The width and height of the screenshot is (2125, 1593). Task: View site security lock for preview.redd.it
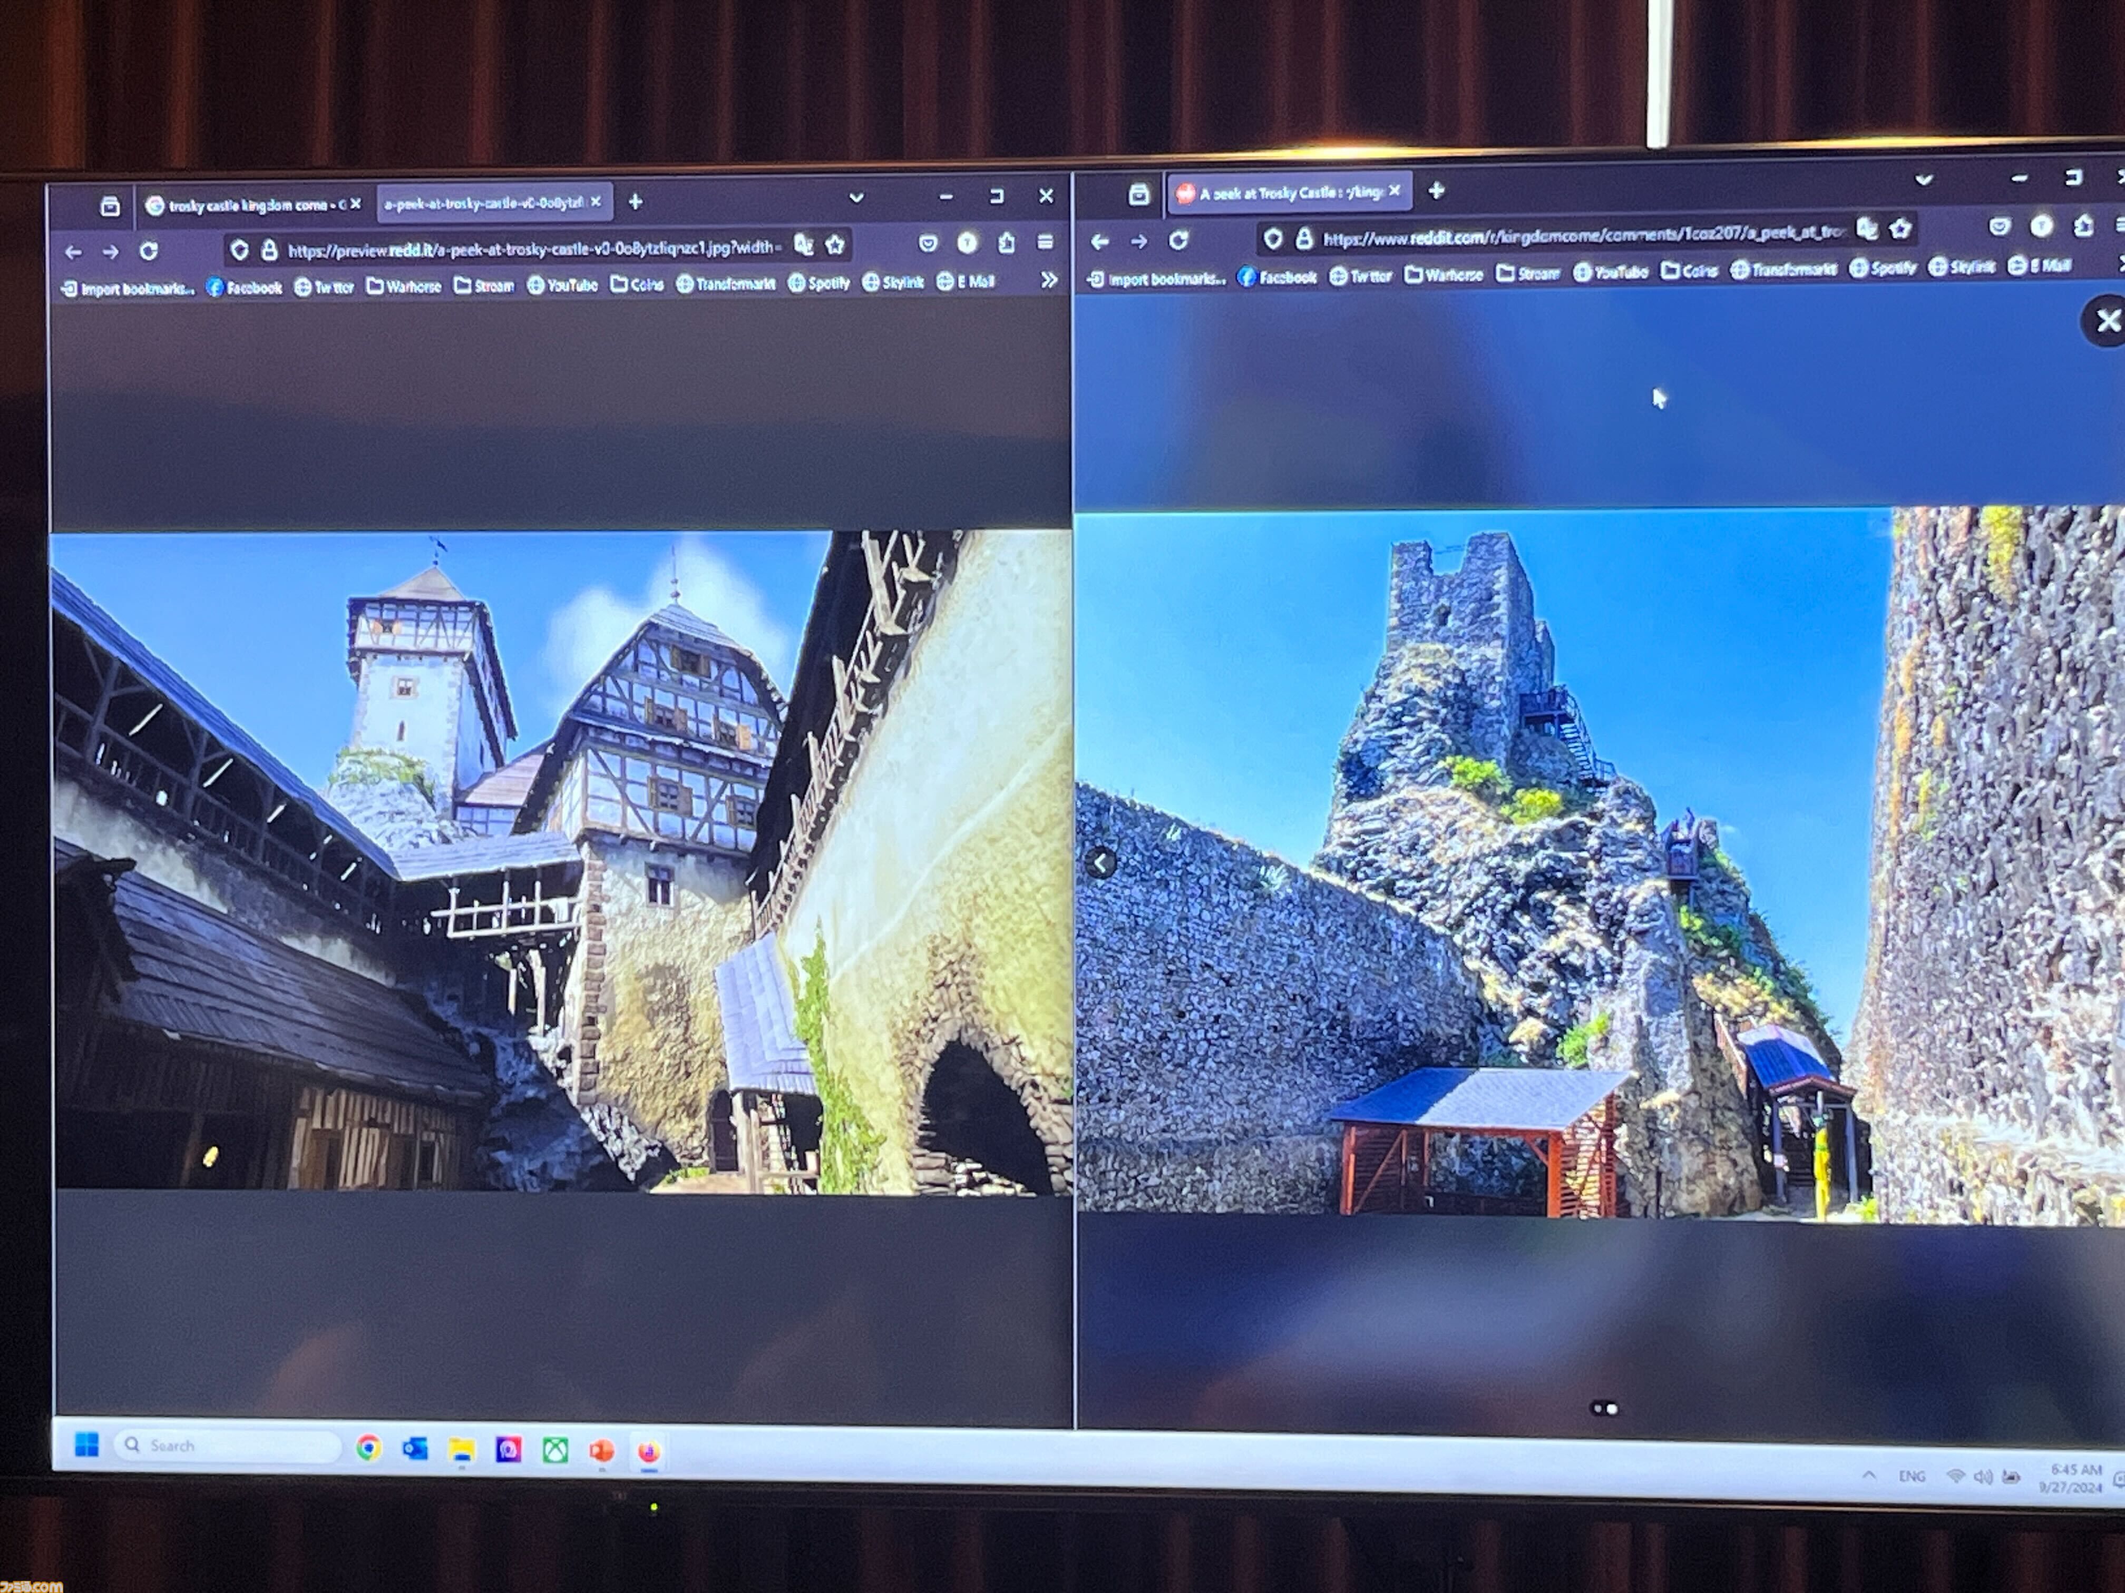pyautogui.click(x=269, y=251)
